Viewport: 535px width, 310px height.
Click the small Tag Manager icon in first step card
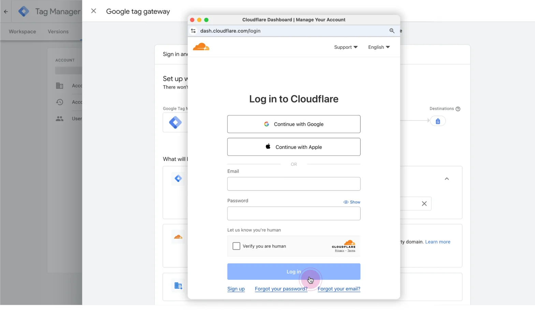point(178,179)
